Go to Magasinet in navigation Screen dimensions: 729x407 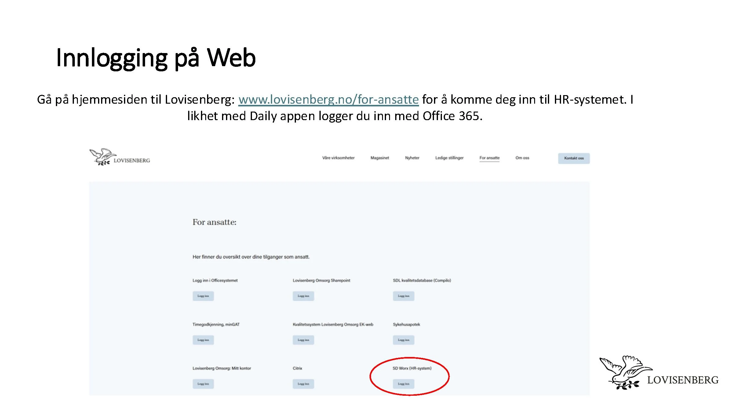[x=380, y=158]
